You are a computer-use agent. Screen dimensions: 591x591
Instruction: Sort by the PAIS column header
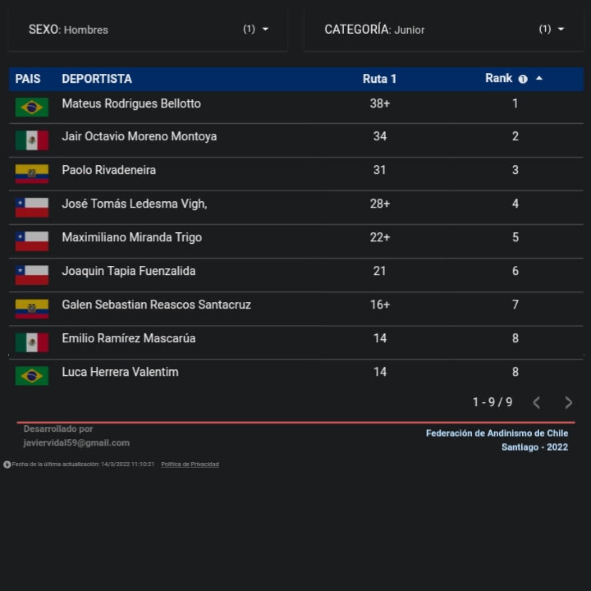tap(28, 79)
